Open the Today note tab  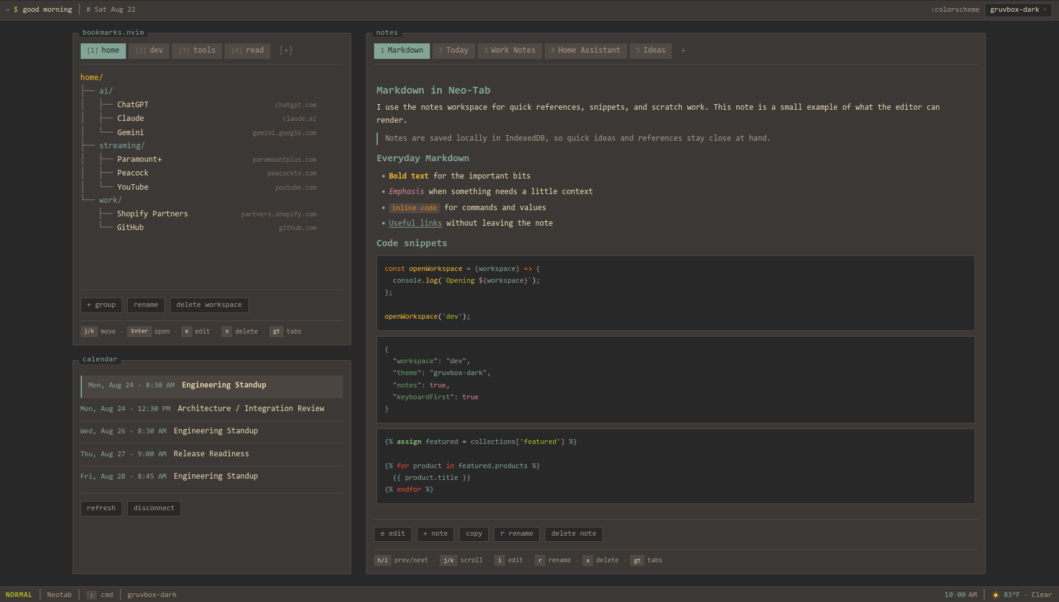(x=454, y=51)
